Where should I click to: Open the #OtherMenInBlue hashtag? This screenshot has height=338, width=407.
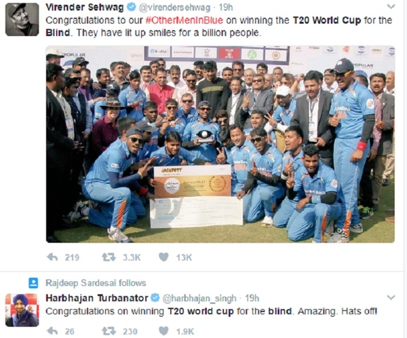click(x=185, y=20)
